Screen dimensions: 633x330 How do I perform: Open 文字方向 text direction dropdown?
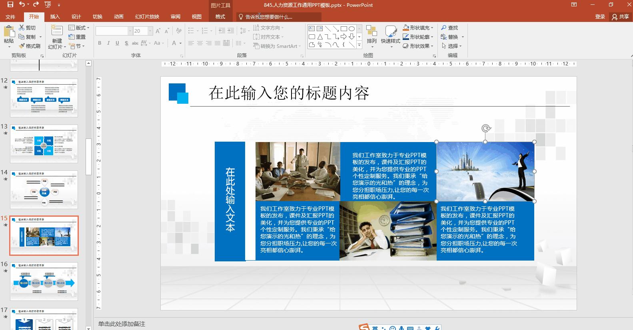(268, 28)
